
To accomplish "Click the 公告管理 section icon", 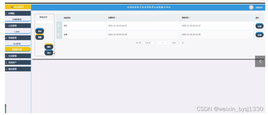I will 6,26.
